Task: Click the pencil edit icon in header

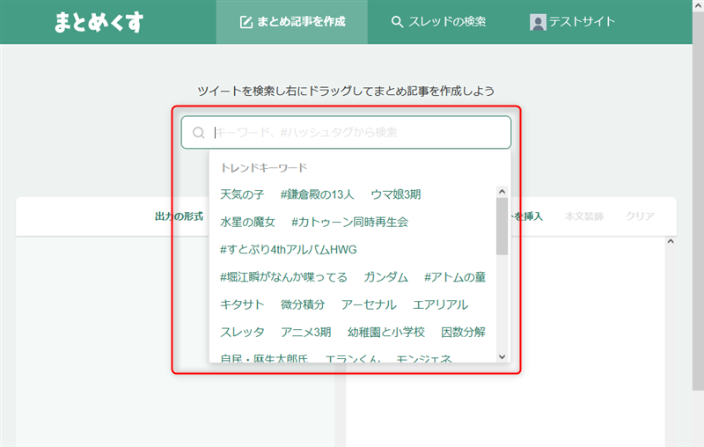Action: tap(246, 22)
